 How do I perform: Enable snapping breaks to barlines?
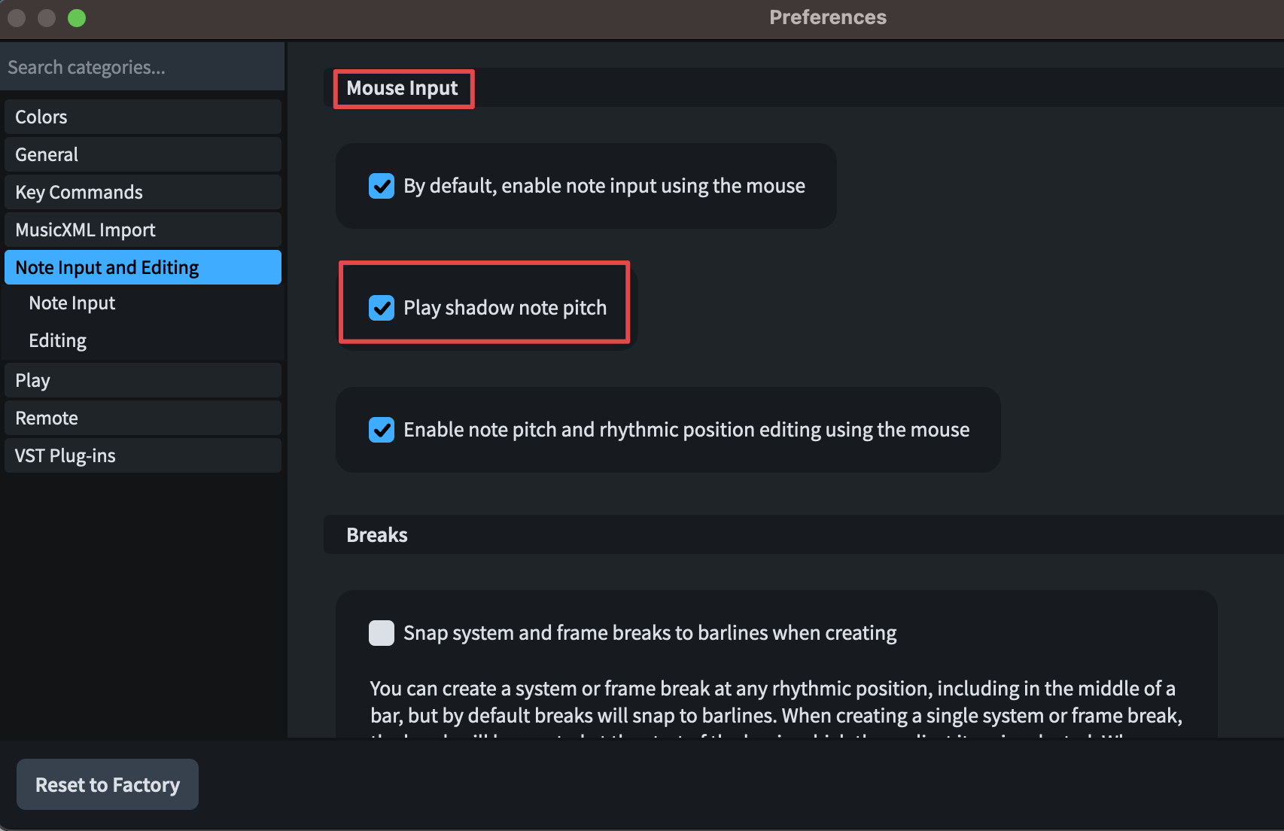tap(382, 633)
